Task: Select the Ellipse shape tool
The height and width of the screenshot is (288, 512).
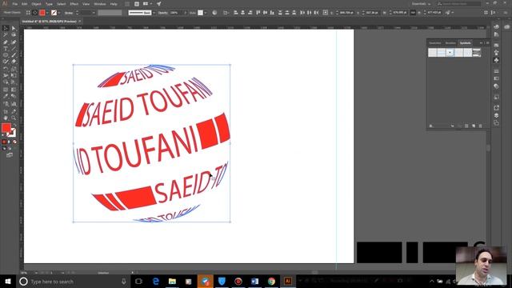Action: (x=6, y=55)
